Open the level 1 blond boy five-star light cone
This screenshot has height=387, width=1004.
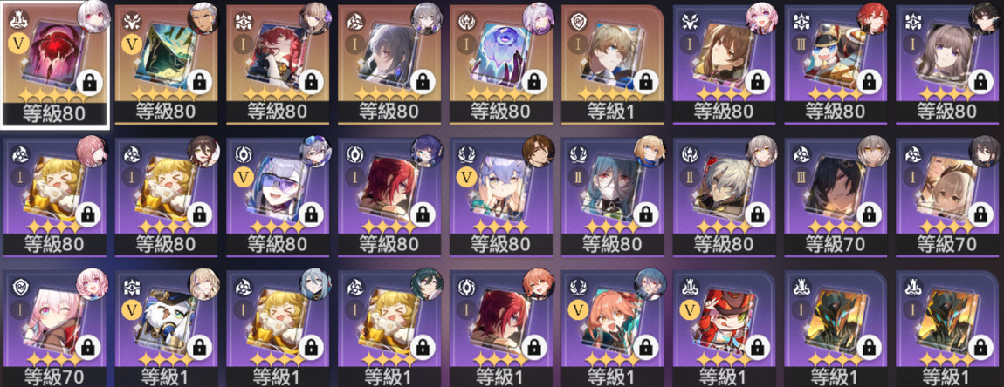[614, 63]
